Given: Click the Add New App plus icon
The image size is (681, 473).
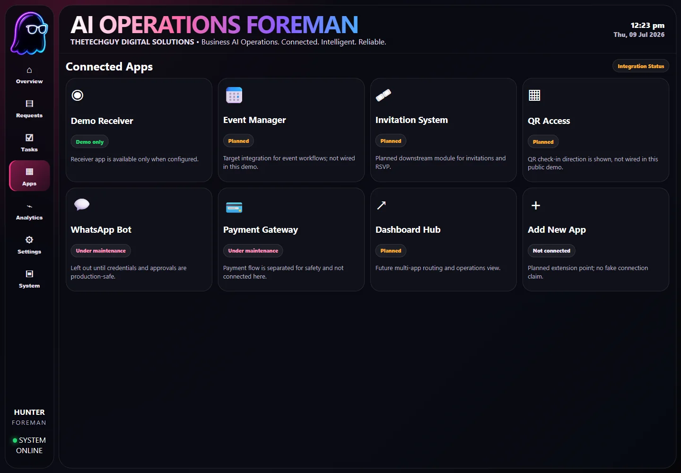Looking at the screenshot, I should (x=536, y=205).
